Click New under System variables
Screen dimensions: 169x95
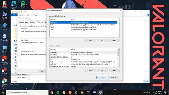[x=91, y=70]
